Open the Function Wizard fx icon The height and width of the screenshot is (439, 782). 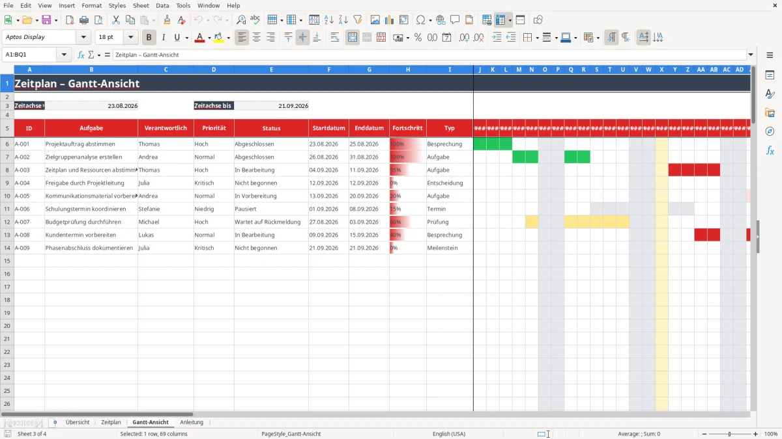[x=81, y=55]
